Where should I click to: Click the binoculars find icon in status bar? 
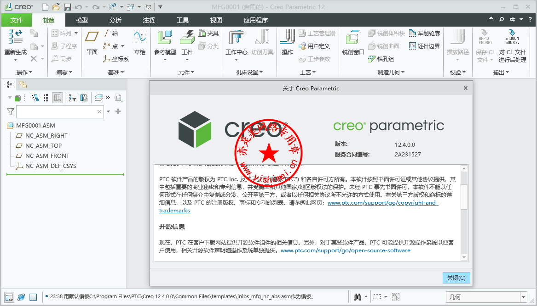coord(358,297)
